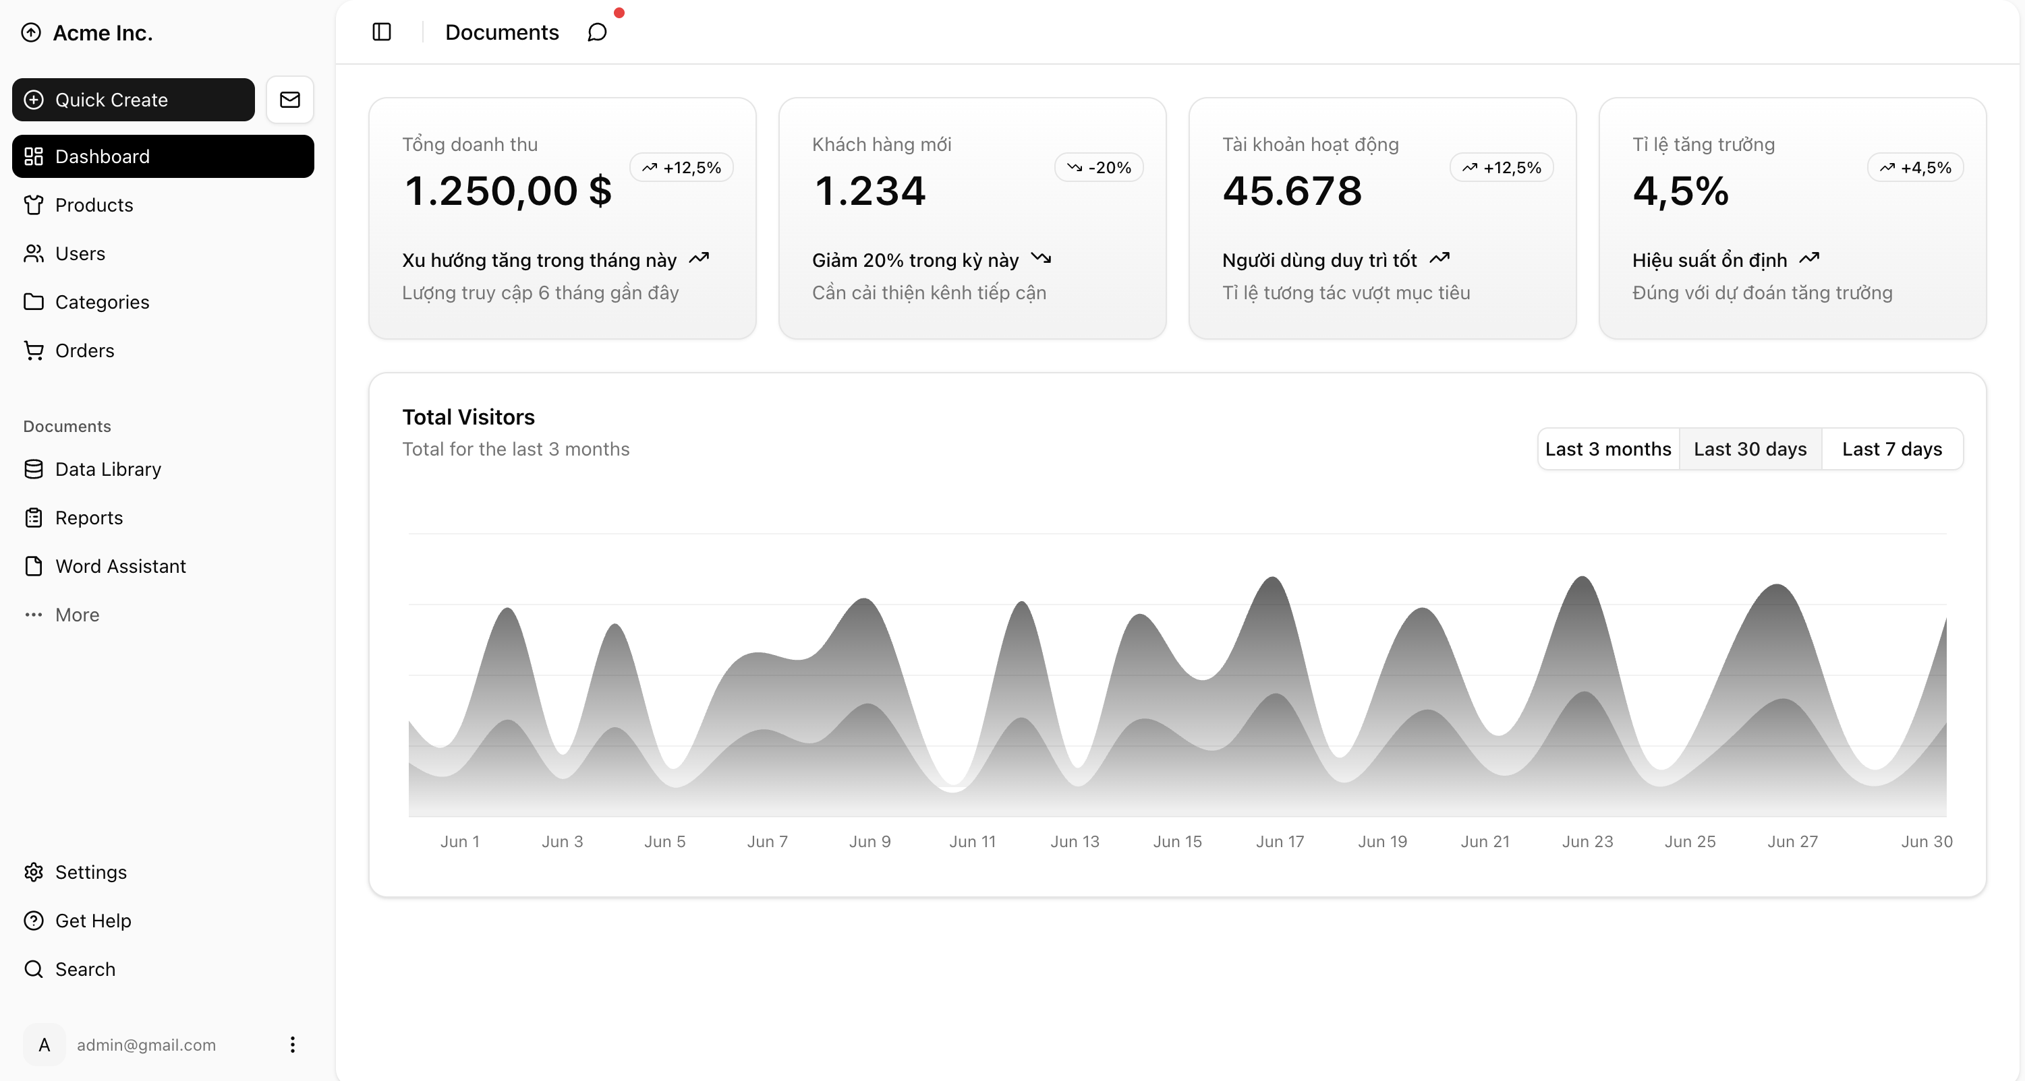
Task: Switch chart to Last 7 days
Action: [x=1891, y=450]
